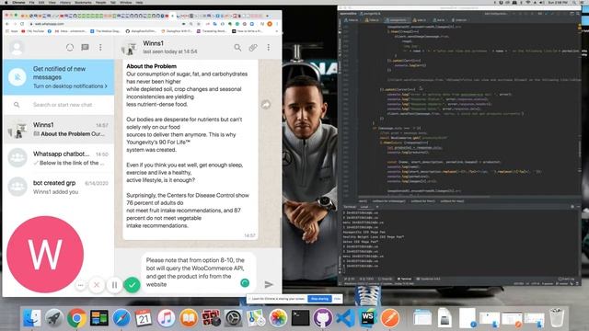Send the typed WhatsApp message

click(x=269, y=285)
